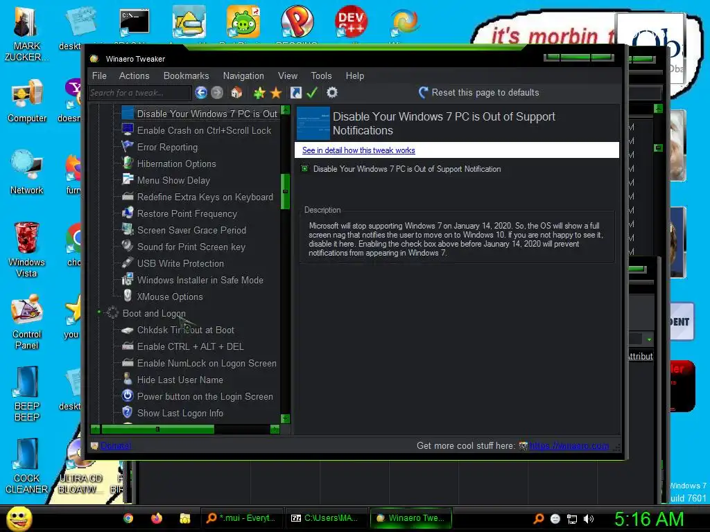Click the orange magnifier tray icon
Image resolution: width=710 pixels, height=532 pixels.
[538, 519]
